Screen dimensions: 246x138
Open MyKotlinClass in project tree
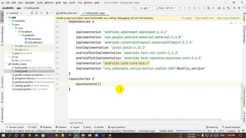33,43
